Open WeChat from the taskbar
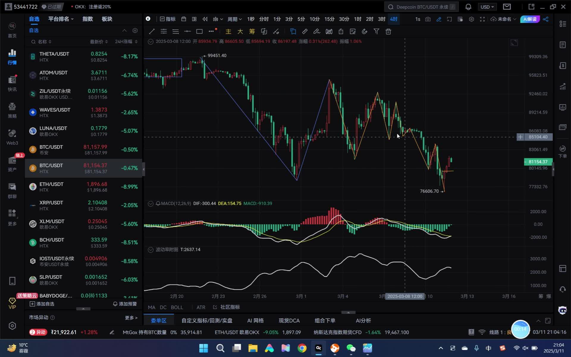 [351, 348]
